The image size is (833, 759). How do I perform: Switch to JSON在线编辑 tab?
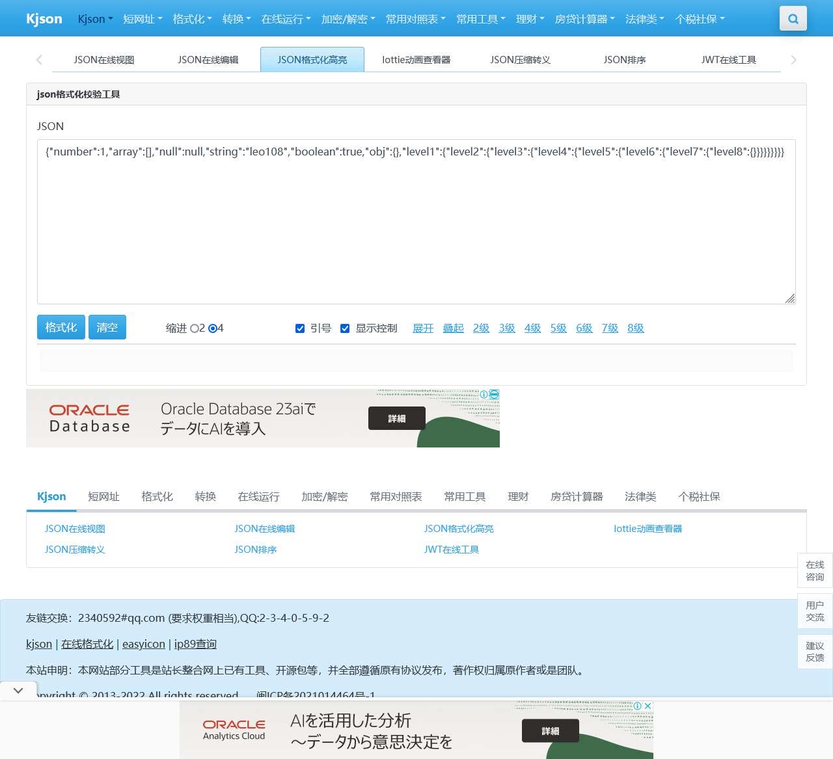tap(208, 60)
